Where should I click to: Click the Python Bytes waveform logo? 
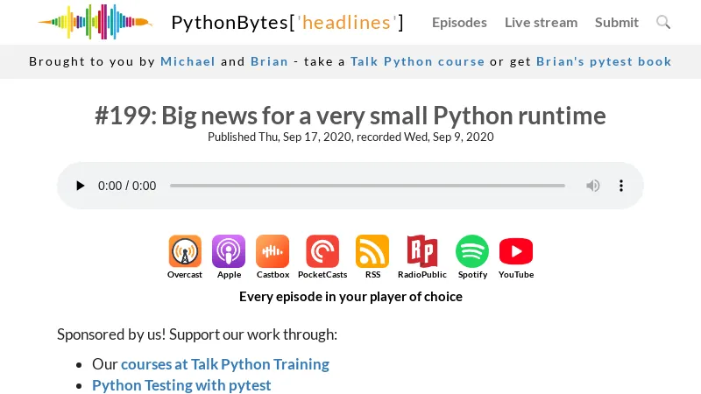tap(95, 22)
